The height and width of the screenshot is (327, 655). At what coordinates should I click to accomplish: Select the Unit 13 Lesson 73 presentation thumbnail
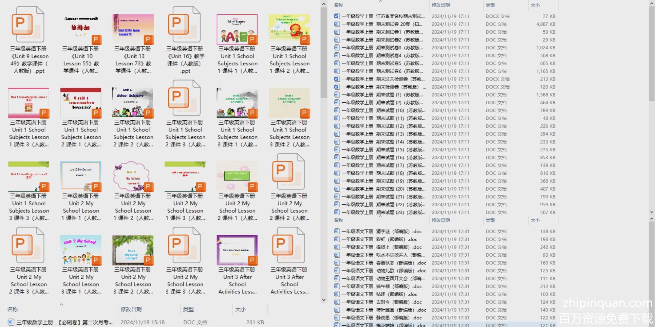click(x=133, y=29)
